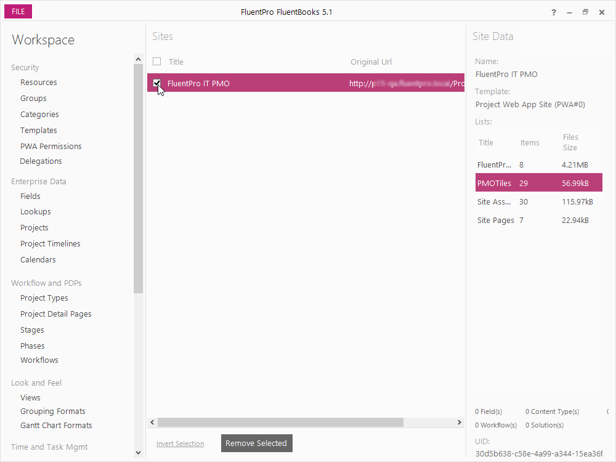Screen dimensions: 616x462
Task: Select the FluentPro IT PMO site title
Action: (x=198, y=83)
